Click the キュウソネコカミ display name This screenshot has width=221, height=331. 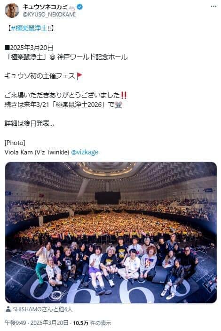point(45,7)
